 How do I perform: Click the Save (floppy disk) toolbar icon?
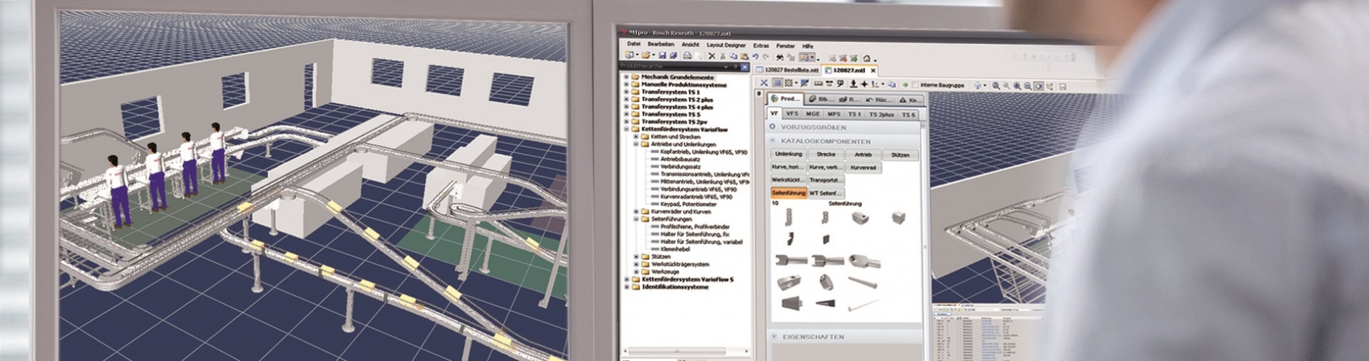click(662, 56)
